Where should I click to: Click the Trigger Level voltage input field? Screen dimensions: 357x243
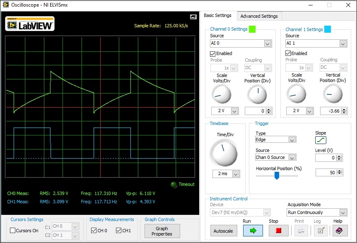(x=326, y=158)
